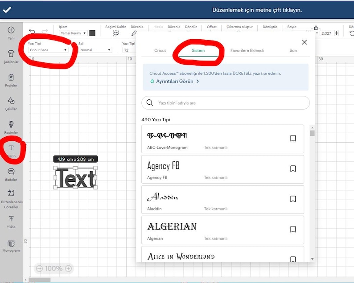
Task: Click the horizontal canvas scrollbar thumb
Action: 40,280
